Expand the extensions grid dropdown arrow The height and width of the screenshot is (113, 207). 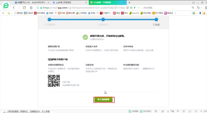point(197,13)
